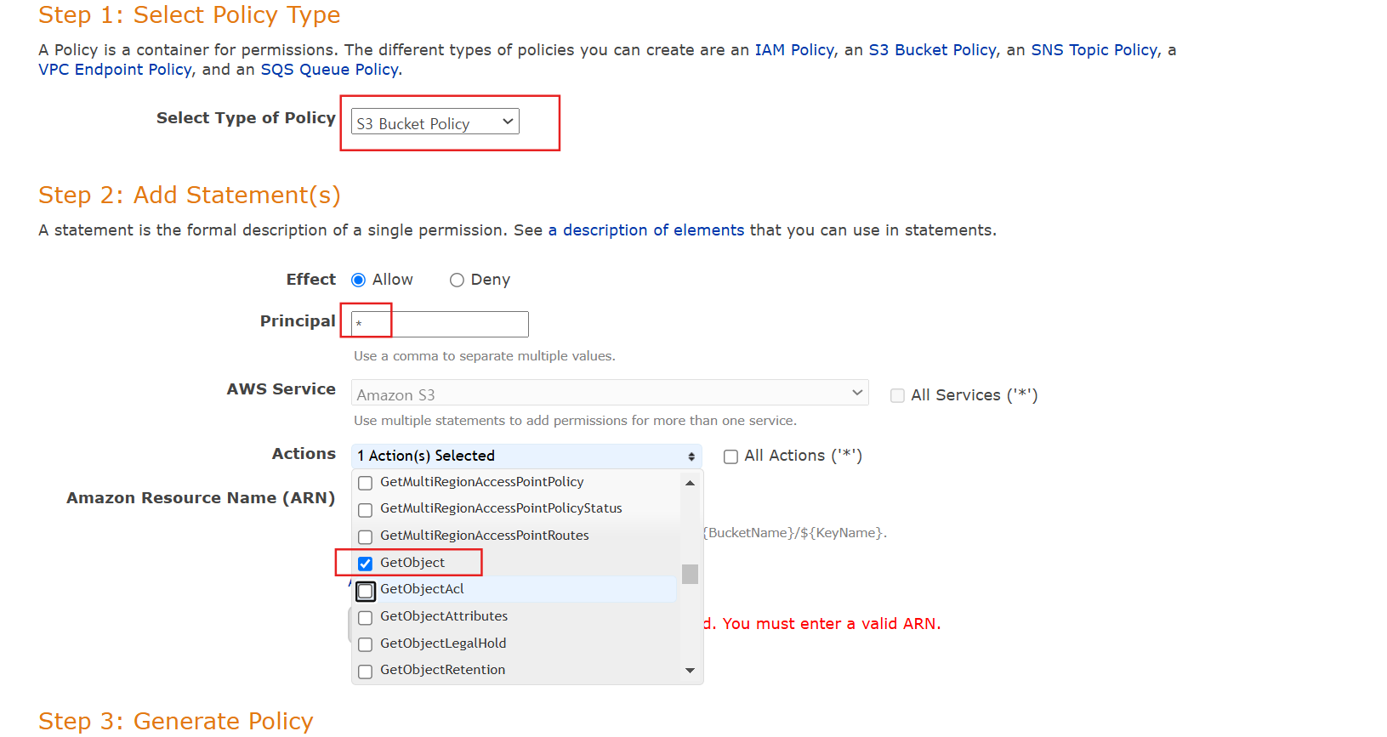This screenshot has height=737, width=1387.
Task: Open the description of elements link
Action: pyautogui.click(x=645, y=230)
